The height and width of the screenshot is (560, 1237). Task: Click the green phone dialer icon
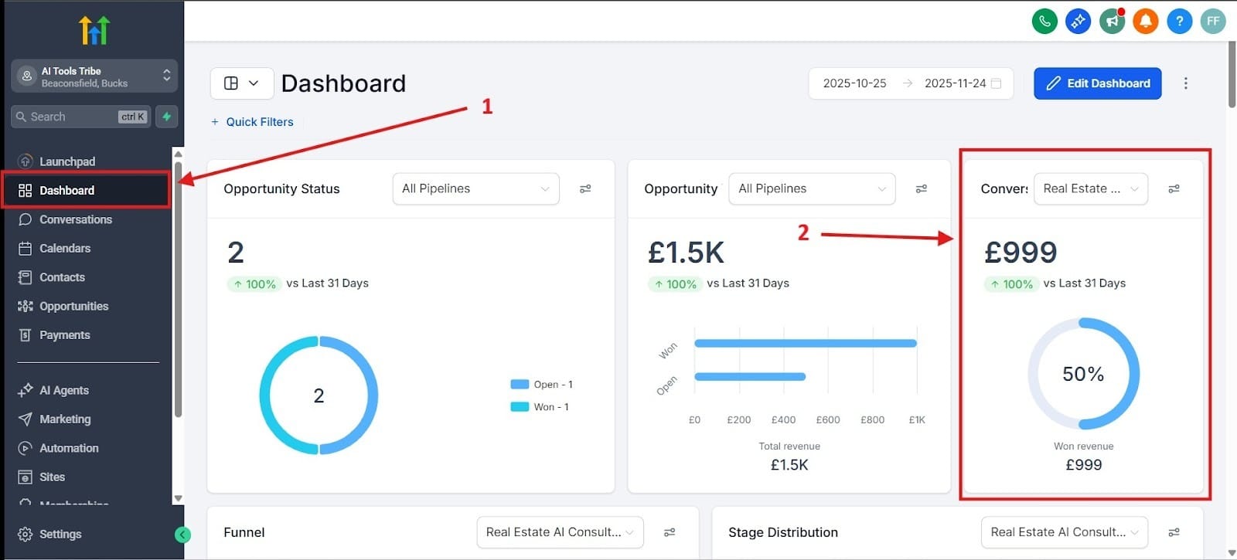tap(1044, 21)
